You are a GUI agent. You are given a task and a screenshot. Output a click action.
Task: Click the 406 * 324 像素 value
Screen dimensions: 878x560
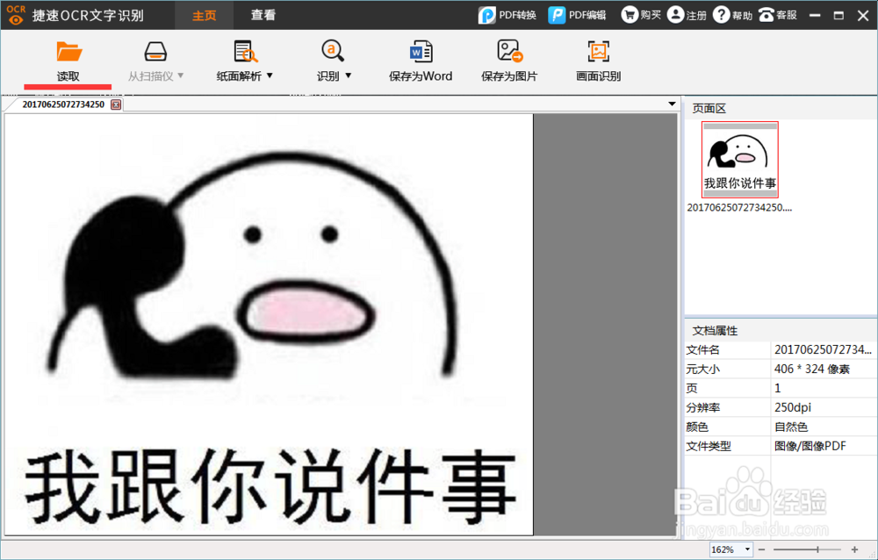[812, 369]
